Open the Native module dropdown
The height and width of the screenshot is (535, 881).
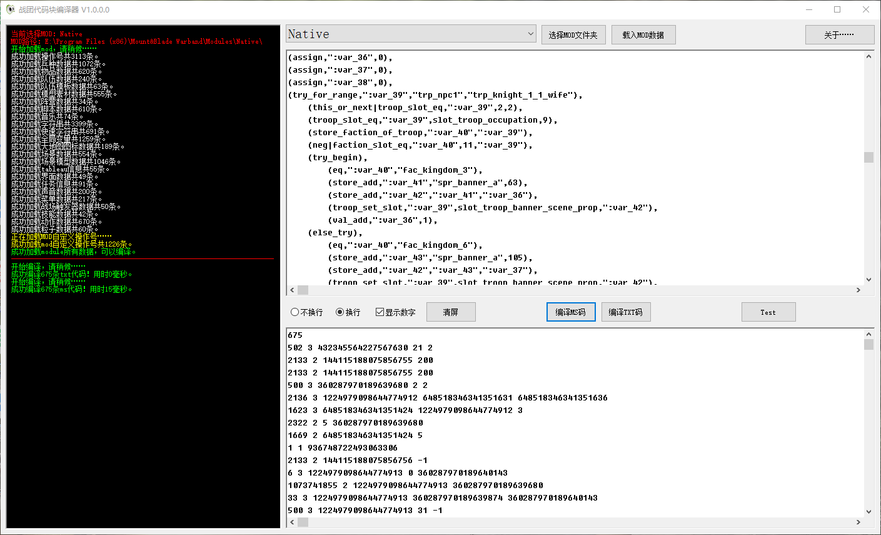411,34
